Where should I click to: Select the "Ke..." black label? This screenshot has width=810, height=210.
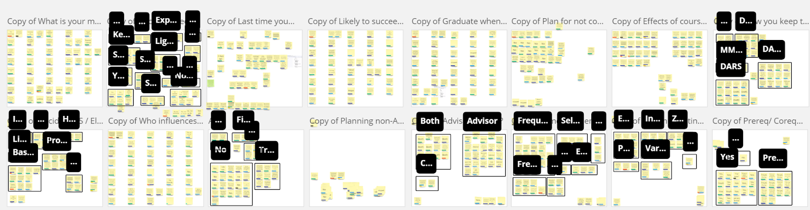coord(121,34)
